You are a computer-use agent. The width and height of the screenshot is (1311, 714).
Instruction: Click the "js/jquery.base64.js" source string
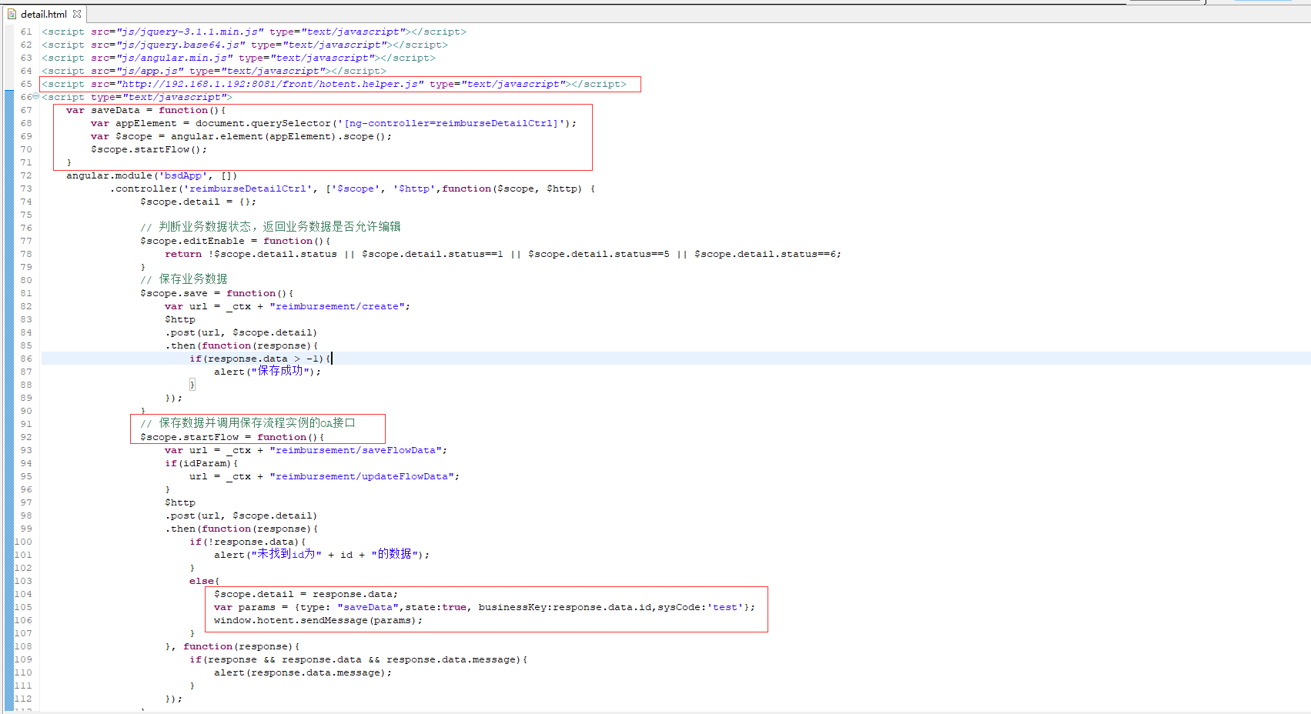pyautogui.click(x=180, y=45)
